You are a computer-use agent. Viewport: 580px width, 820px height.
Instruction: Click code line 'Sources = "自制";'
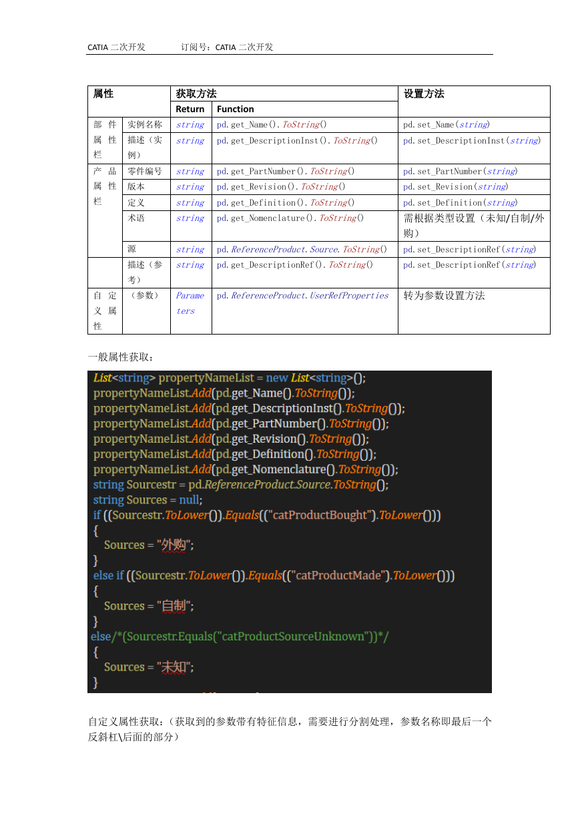click(x=149, y=606)
